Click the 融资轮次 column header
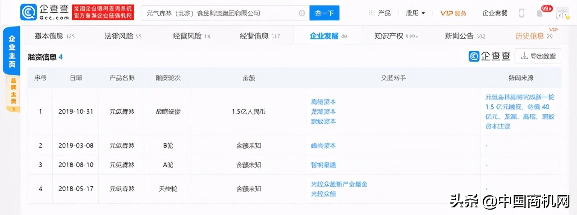 tap(168, 78)
